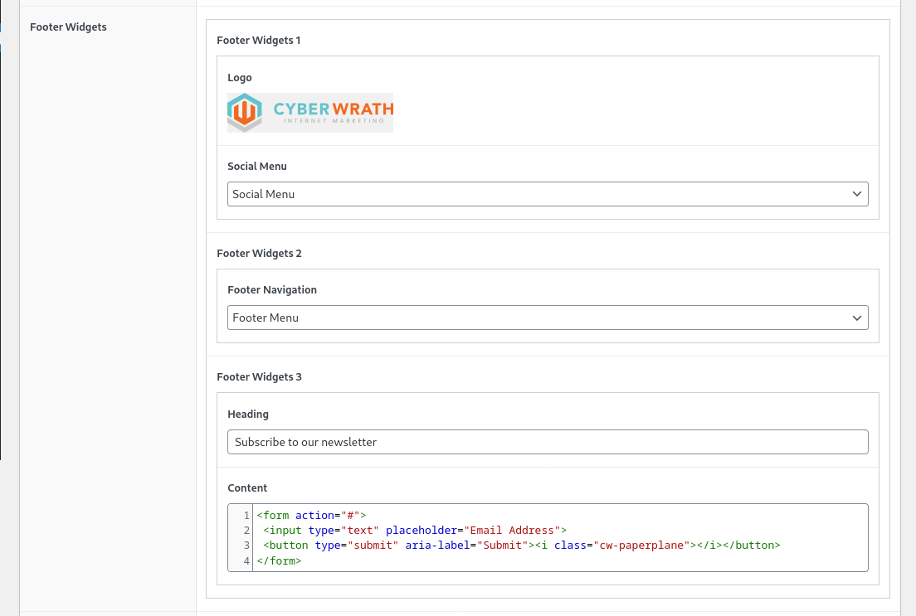Focus the 'Subscribe to our newsletter' heading field
This screenshot has width=916, height=616.
point(548,442)
